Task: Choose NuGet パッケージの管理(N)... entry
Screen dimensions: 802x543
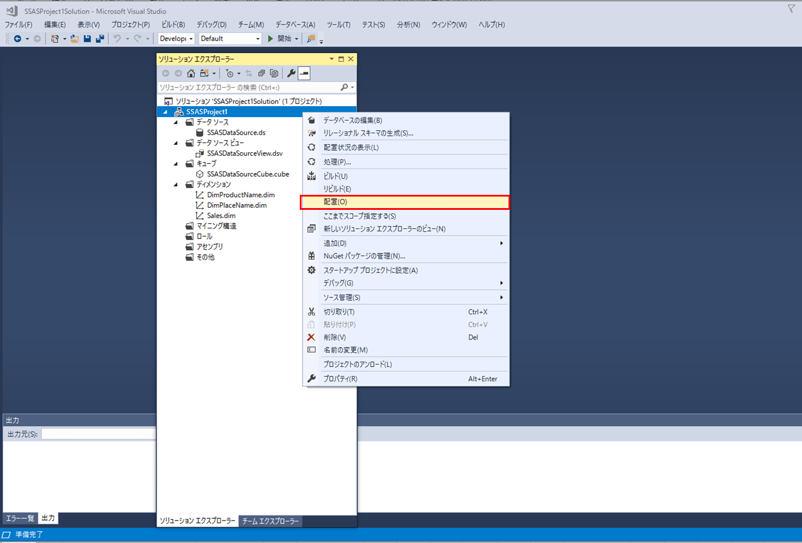Action: coord(406,256)
